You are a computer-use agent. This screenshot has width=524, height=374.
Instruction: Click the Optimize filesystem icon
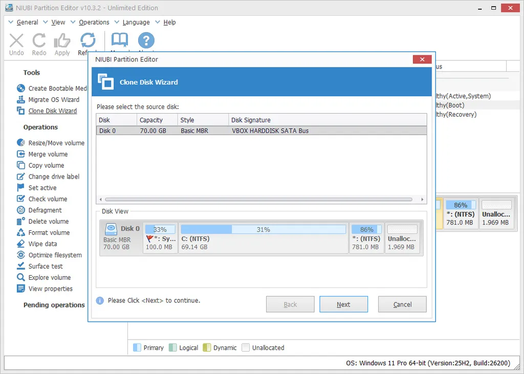20,255
